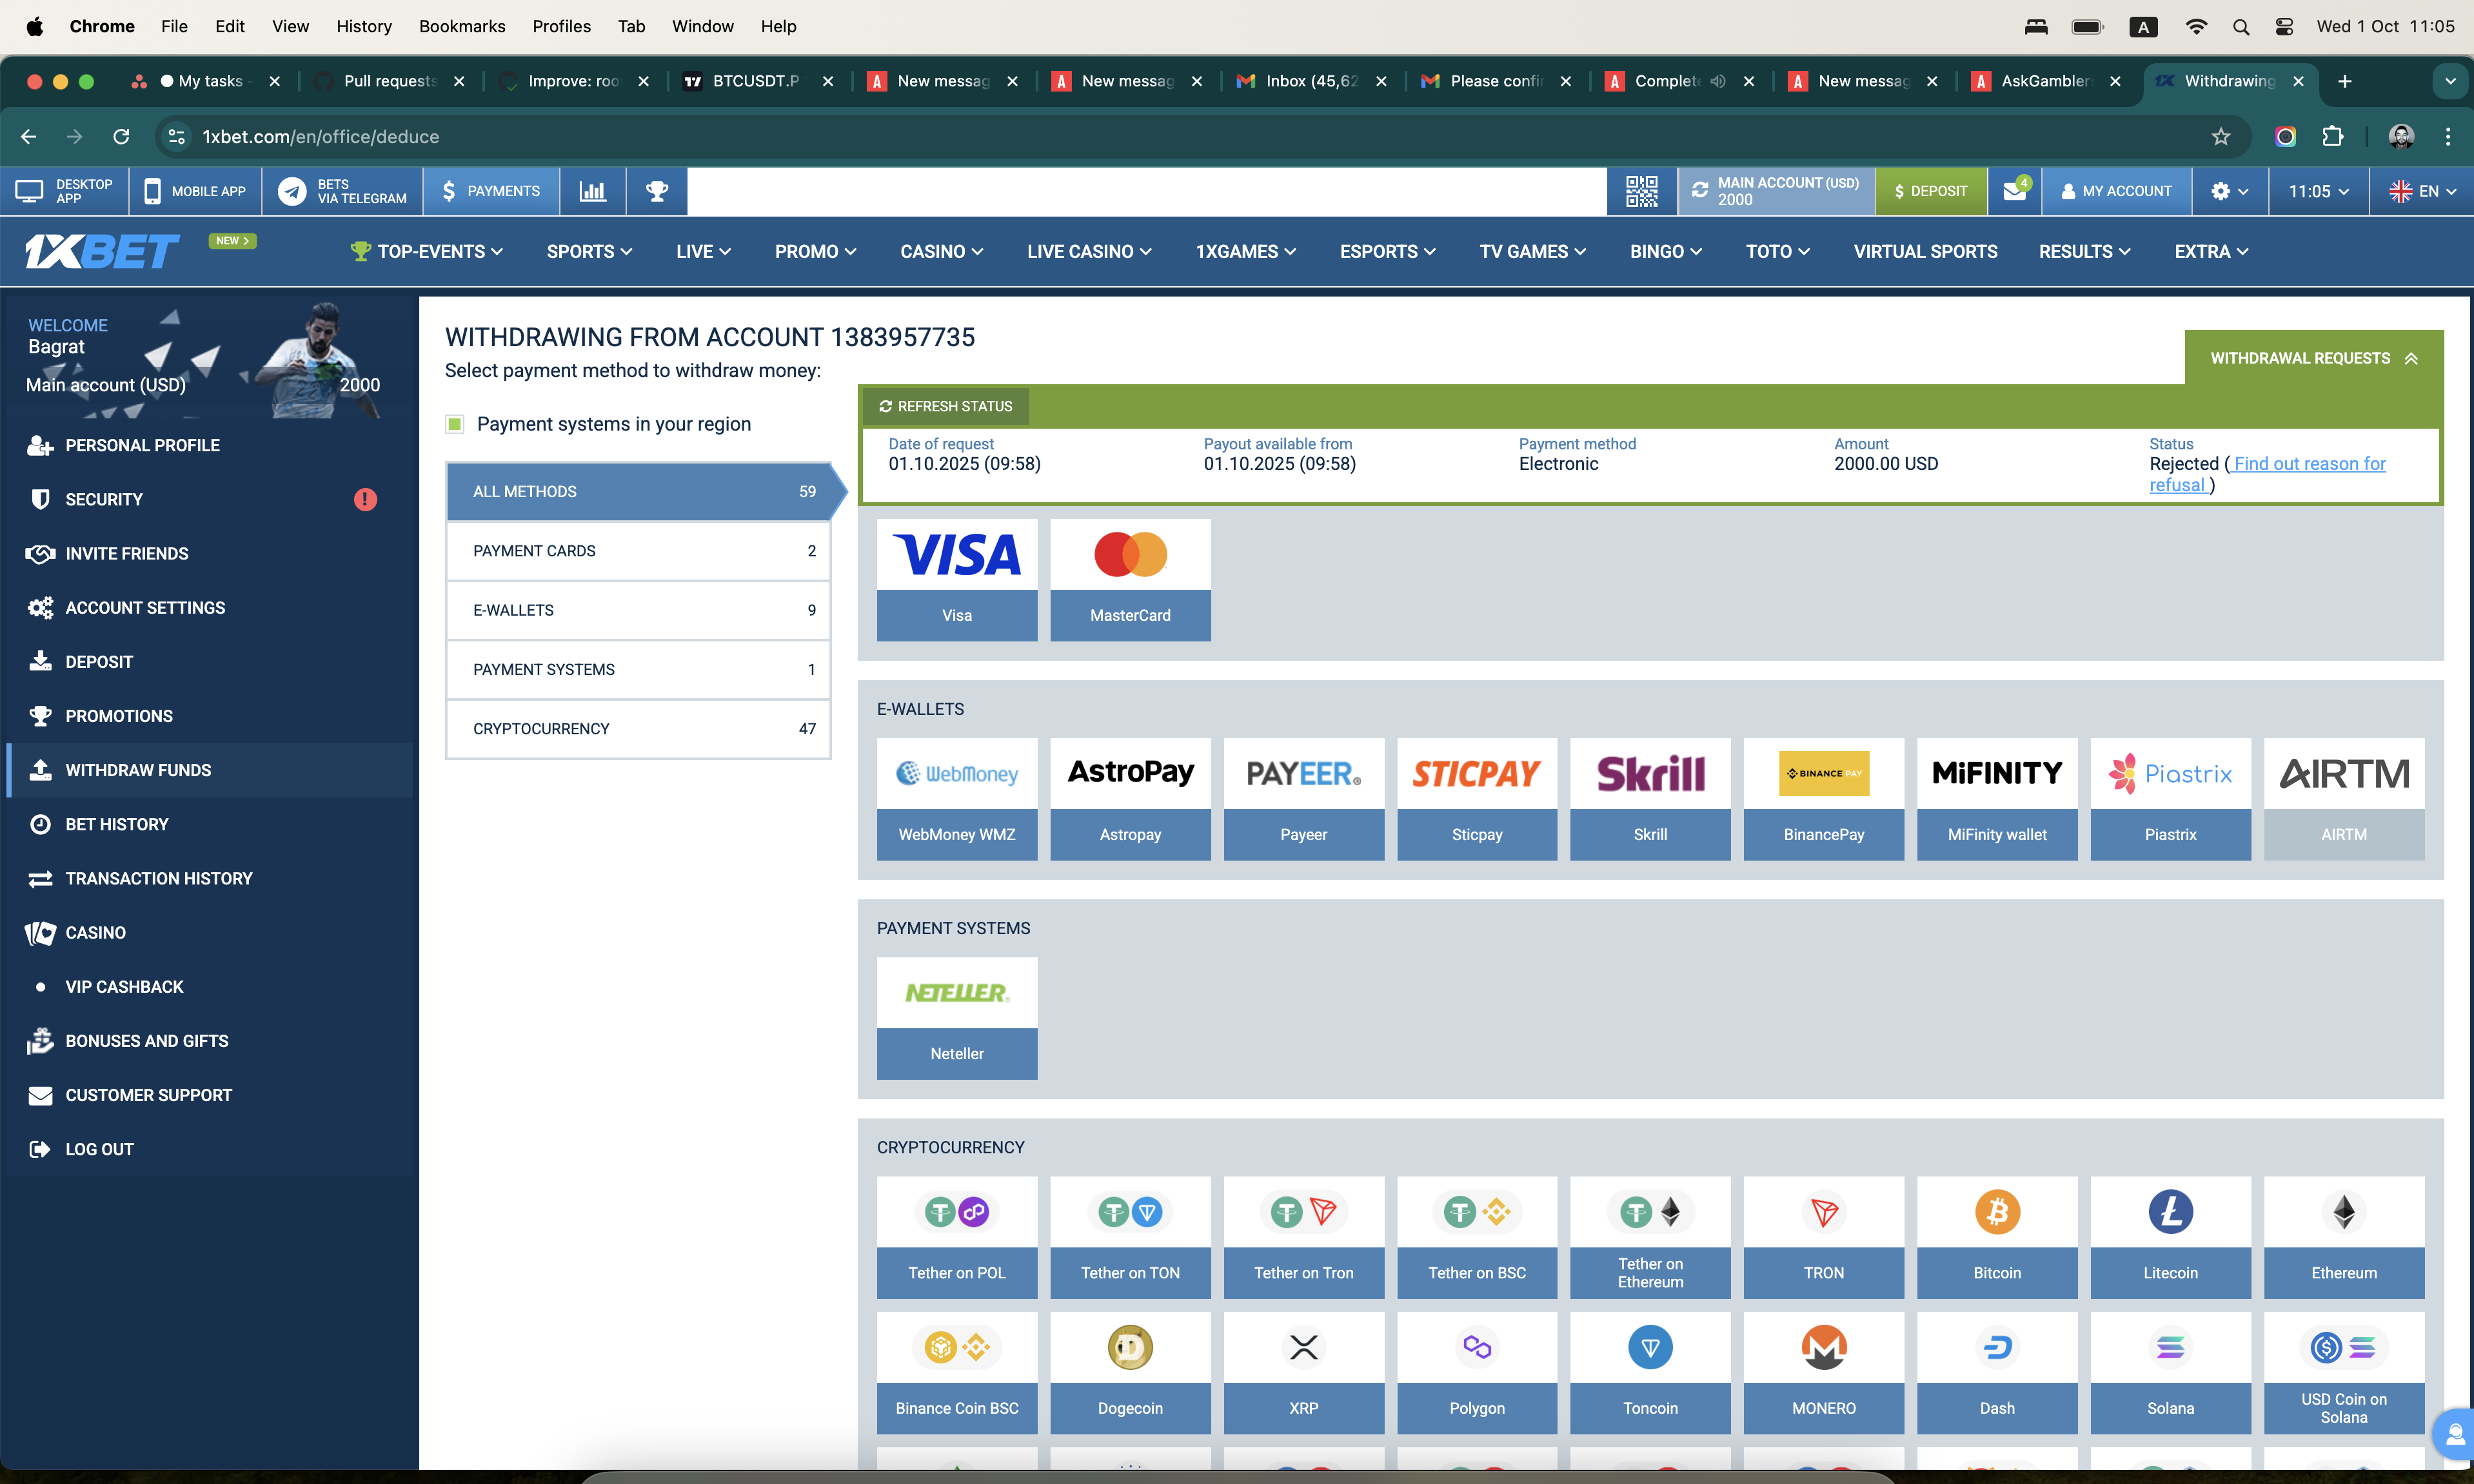The height and width of the screenshot is (1484, 2474).
Task: Filter by CRYPTOCURRENCY category
Action: pos(638,729)
